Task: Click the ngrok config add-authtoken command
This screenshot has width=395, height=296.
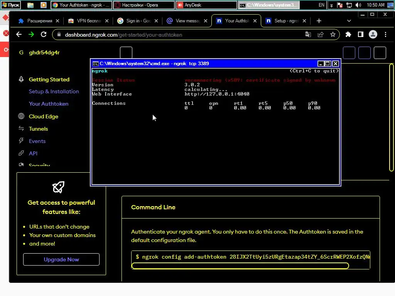Action: [x=253, y=257]
